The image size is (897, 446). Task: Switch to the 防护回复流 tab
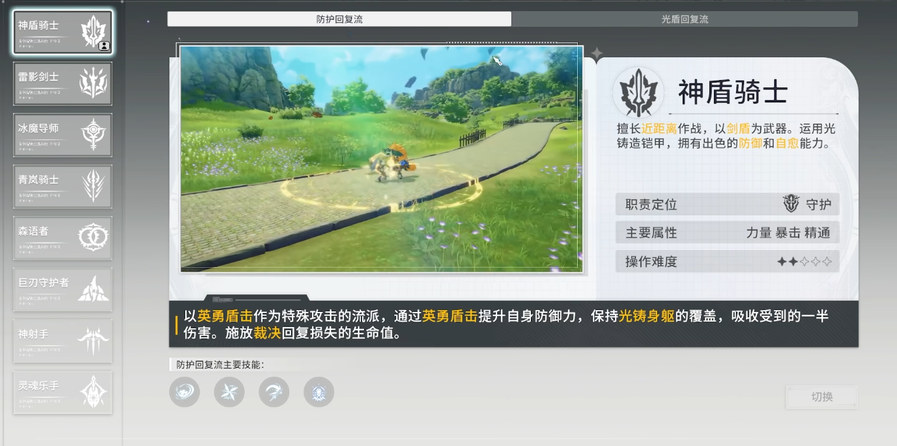click(339, 20)
